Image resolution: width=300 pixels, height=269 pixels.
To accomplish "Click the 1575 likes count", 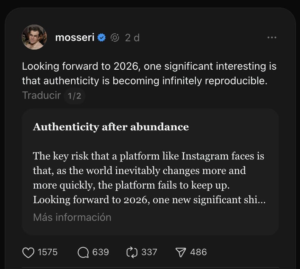I will (47, 252).
